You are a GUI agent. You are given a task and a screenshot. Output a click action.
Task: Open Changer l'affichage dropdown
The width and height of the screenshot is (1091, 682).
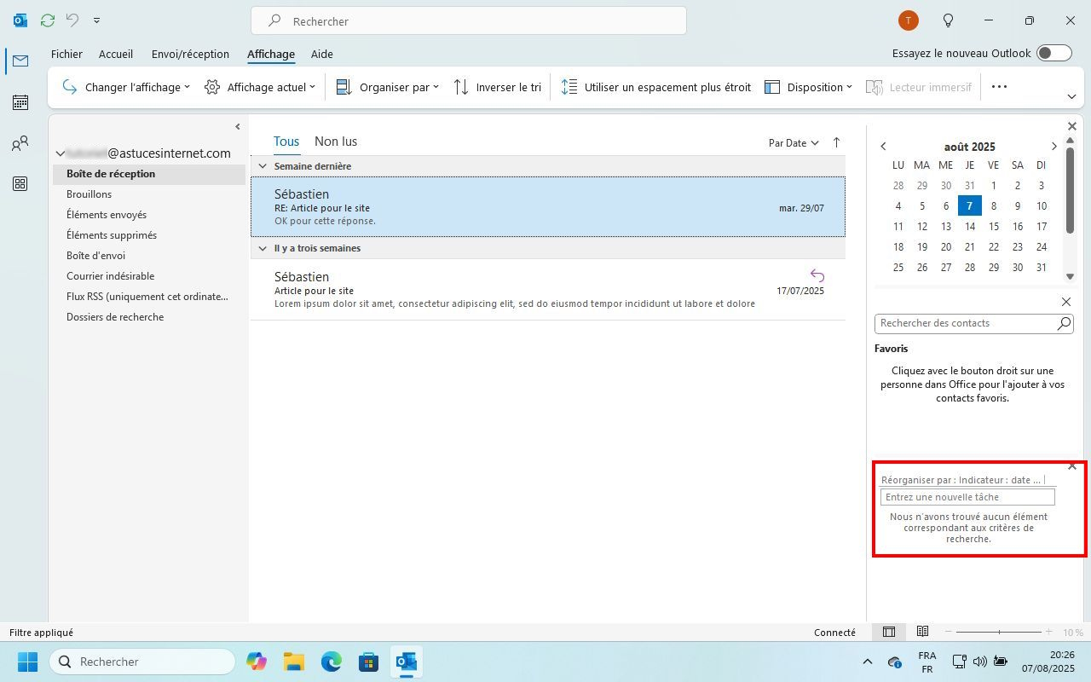pyautogui.click(x=126, y=87)
